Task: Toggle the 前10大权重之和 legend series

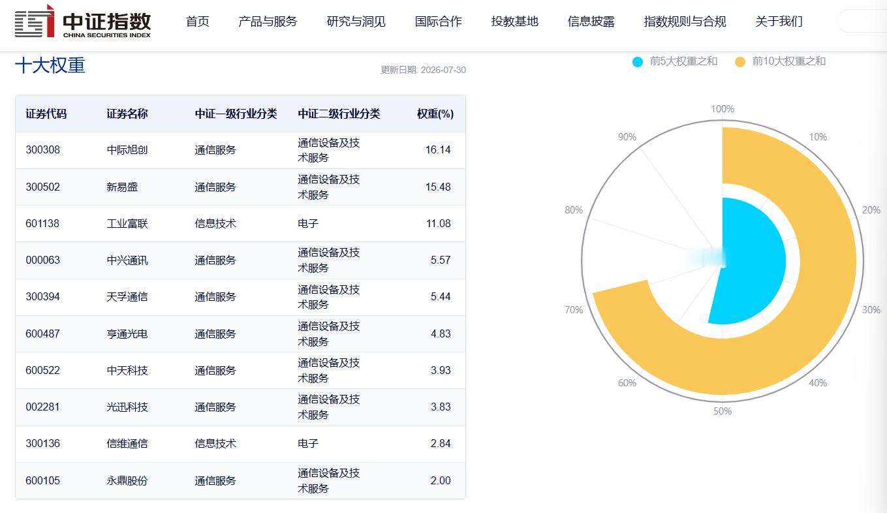Action: (x=780, y=61)
